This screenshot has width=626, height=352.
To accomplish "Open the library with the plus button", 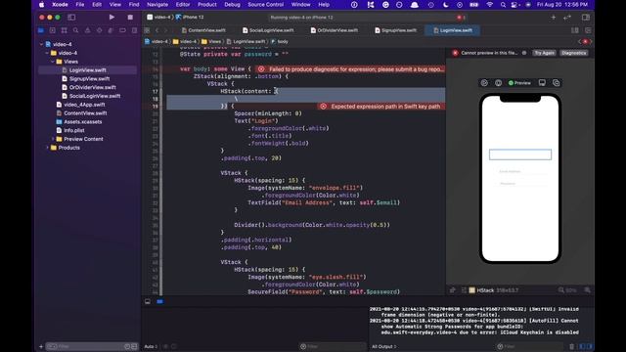I will (554, 18).
